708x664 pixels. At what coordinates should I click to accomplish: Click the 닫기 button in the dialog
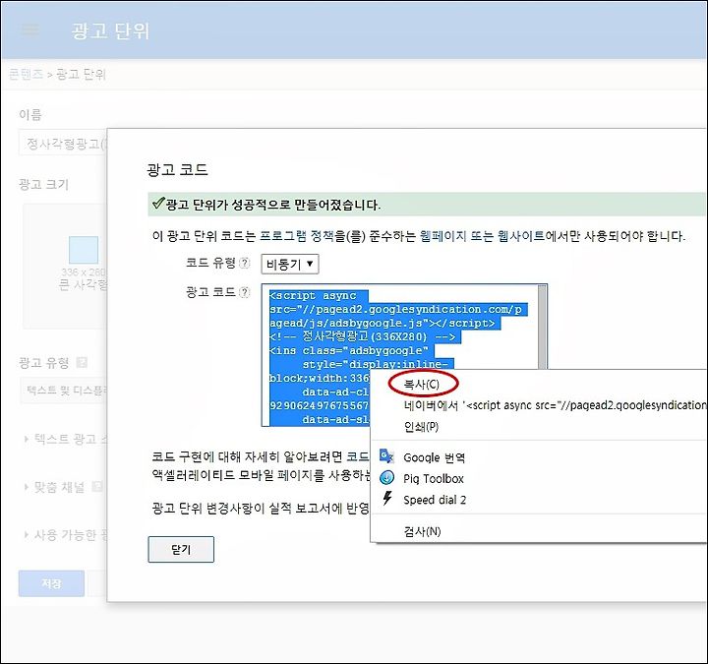tap(181, 549)
